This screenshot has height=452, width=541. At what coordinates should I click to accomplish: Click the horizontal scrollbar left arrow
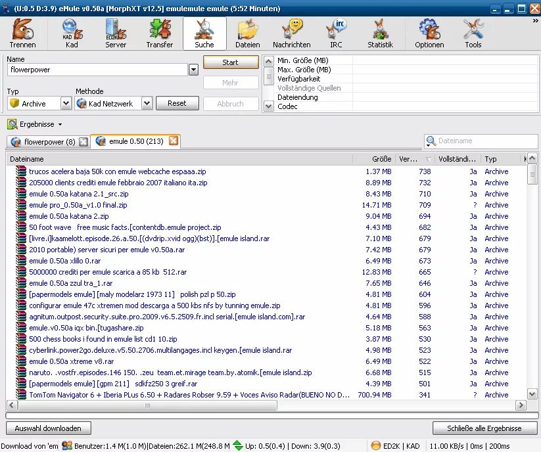click(x=12, y=405)
